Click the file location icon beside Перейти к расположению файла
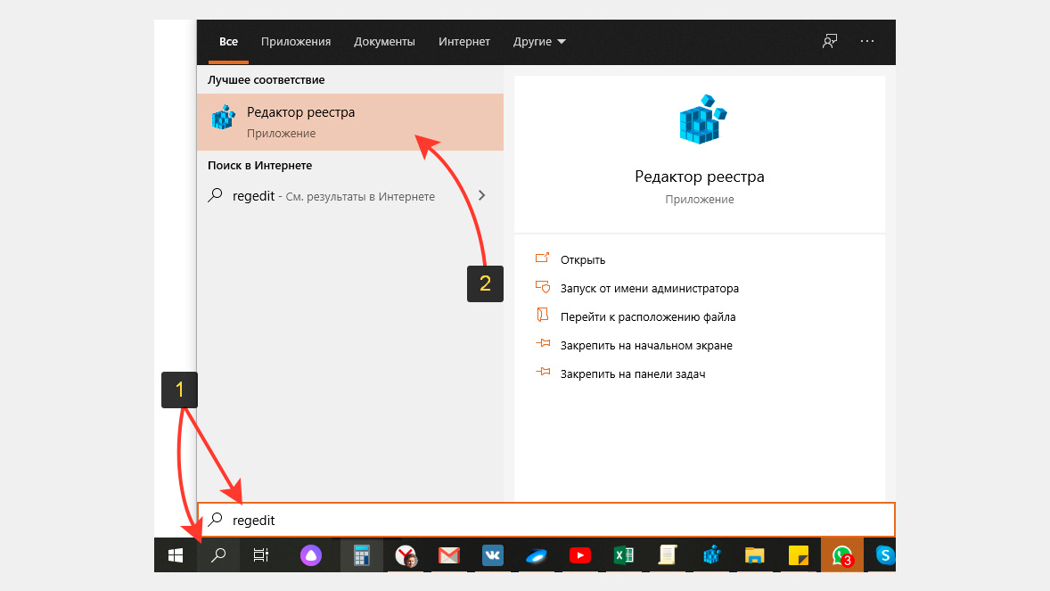This screenshot has width=1050, height=591. pos(543,316)
